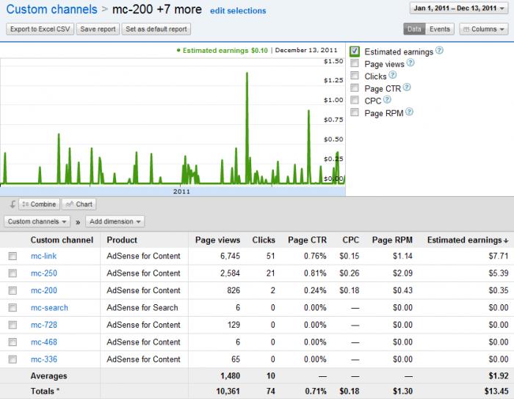Click Export to Excel CSV button
The height and width of the screenshot is (399, 514).
[38, 29]
